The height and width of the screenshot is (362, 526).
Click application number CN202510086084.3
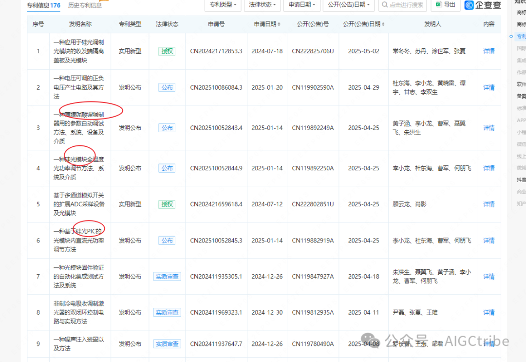click(216, 87)
